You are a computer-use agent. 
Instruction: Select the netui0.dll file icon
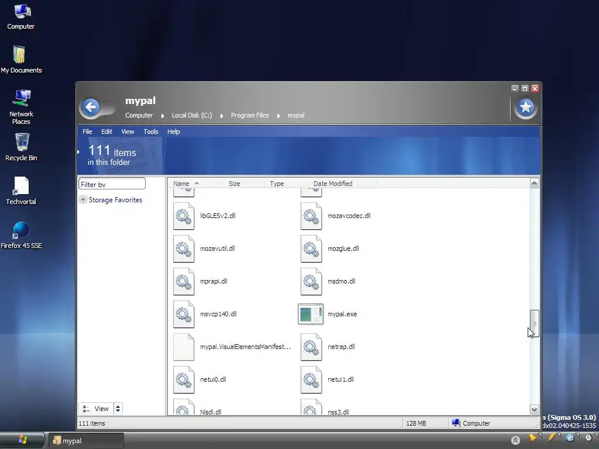coord(184,380)
